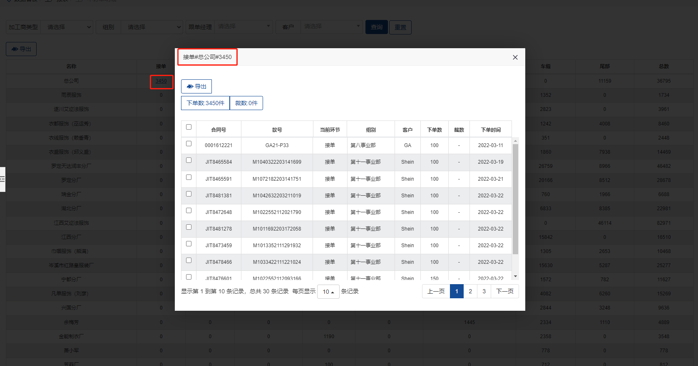Select the checkbox for JIT8465584

[x=189, y=160]
